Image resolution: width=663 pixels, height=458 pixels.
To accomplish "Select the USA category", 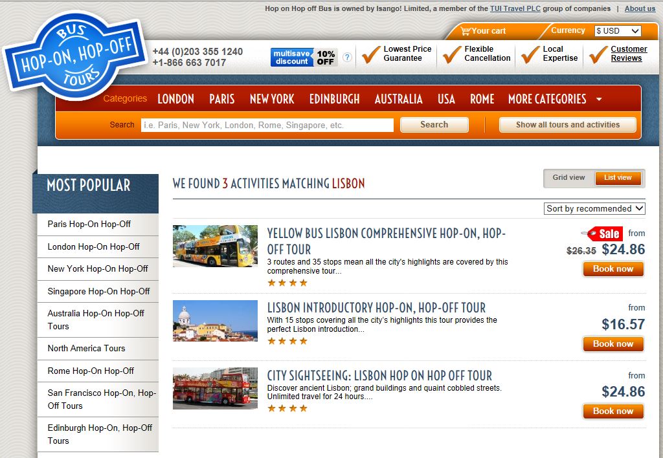I will [x=447, y=99].
